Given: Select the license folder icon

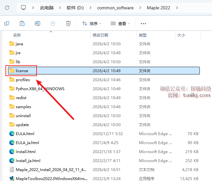Looking at the screenshot, I should tap(12, 71).
